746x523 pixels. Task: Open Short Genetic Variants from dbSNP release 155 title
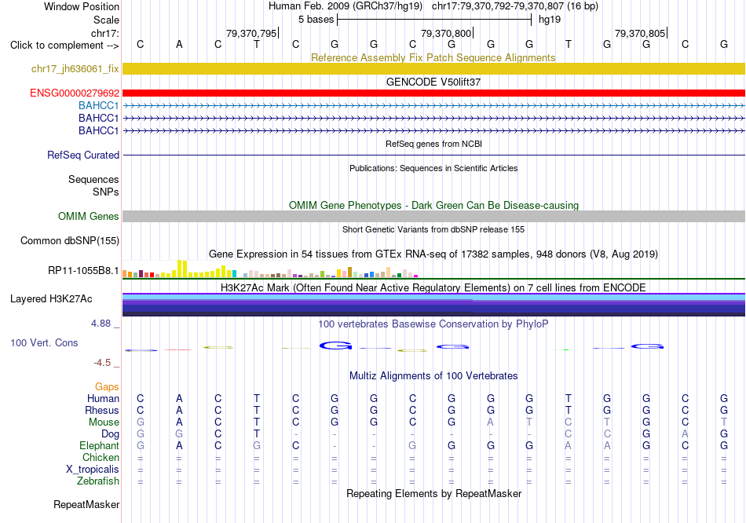tap(433, 229)
